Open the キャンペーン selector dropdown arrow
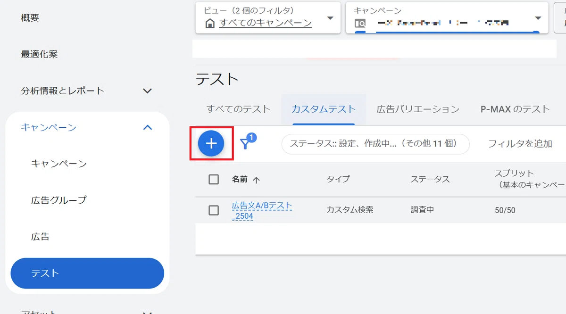This screenshot has height=314, width=566. [538, 18]
